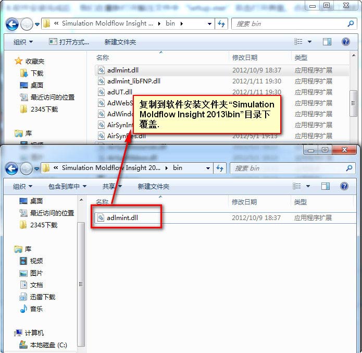Viewport: 362px width, 353px height.
Task: Select 下载 in upper navigation pane
Action: tap(32, 74)
